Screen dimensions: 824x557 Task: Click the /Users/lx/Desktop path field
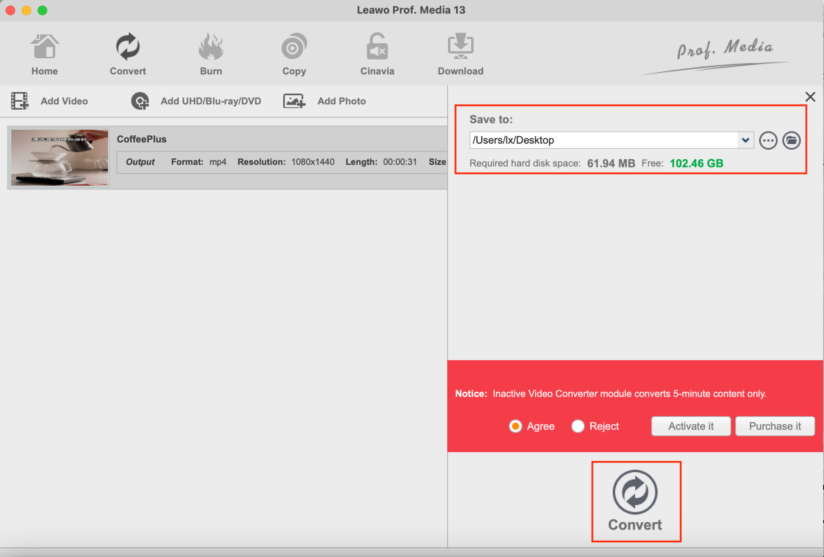(x=604, y=140)
